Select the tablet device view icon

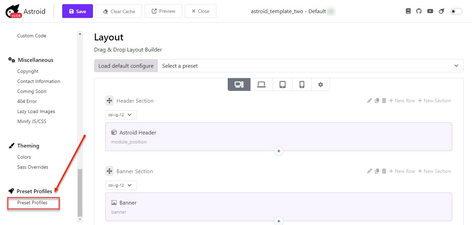282,84
